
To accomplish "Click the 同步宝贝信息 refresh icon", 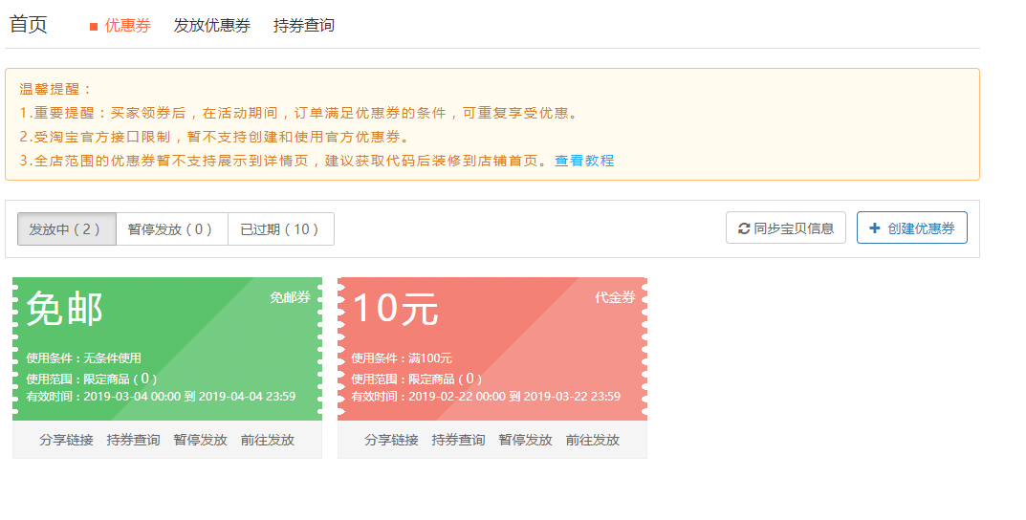I will click(x=744, y=228).
